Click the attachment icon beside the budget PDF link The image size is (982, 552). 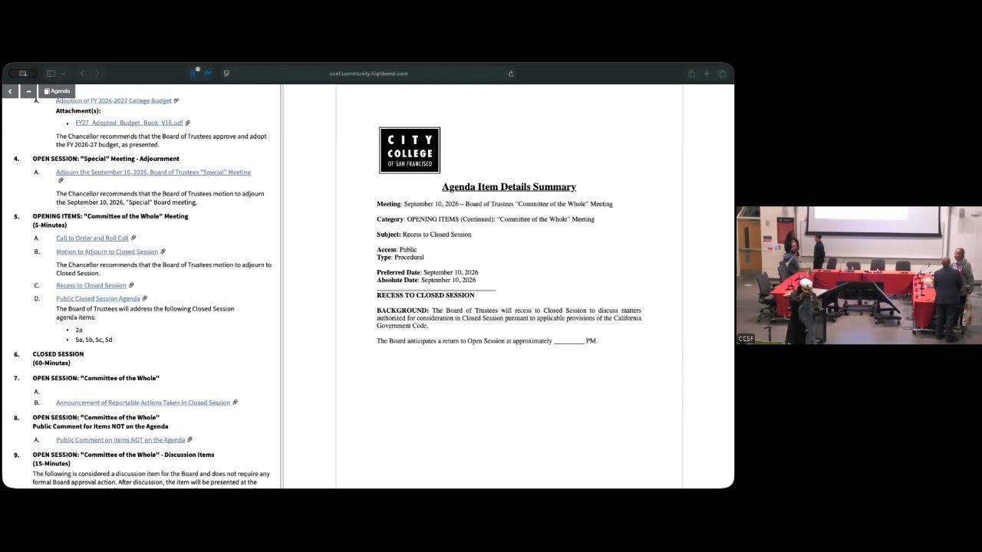187,123
